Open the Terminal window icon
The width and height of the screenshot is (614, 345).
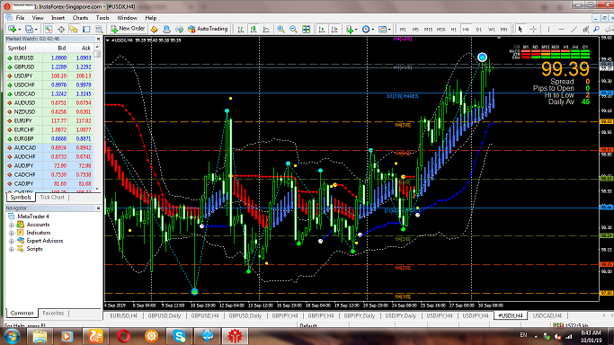86,30
